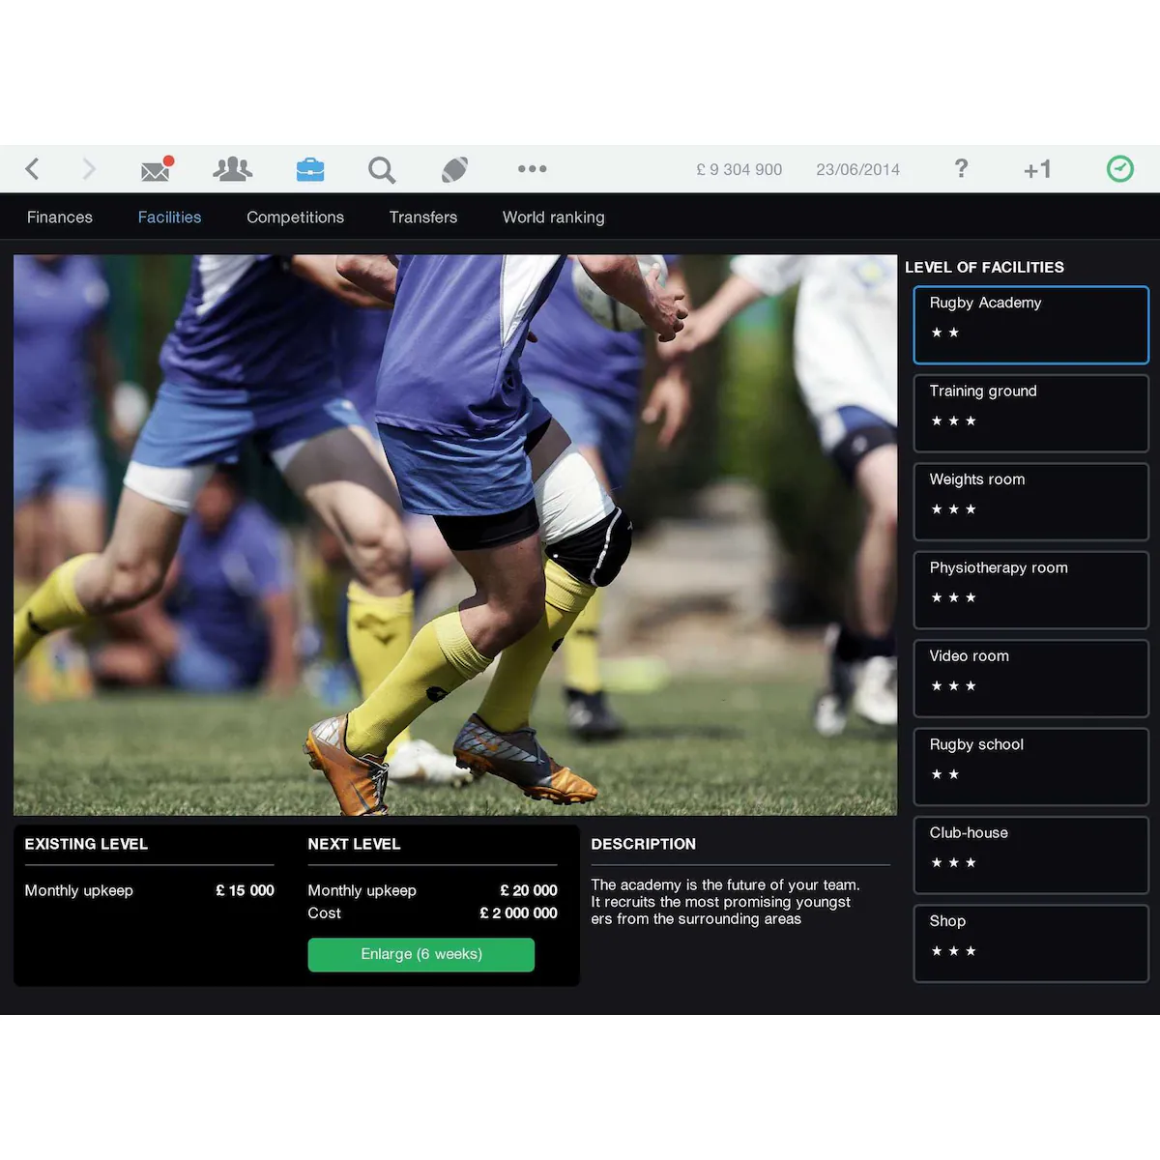Click the existing upkeep £ 15 000
Viewport: 1160px width, 1160px height.
(x=246, y=890)
